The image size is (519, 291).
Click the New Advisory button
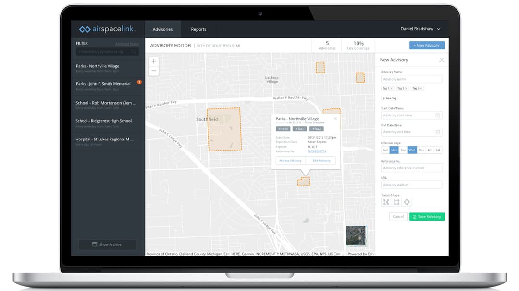pyautogui.click(x=427, y=45)
